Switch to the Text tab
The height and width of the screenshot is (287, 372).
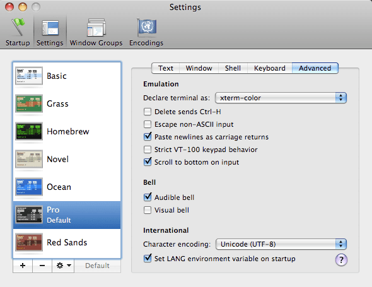click(166, 68)
